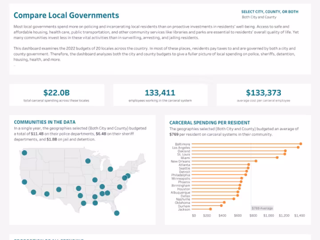Select the Miami dot in Florida on map
320x240 pixels.
point(116,213)
